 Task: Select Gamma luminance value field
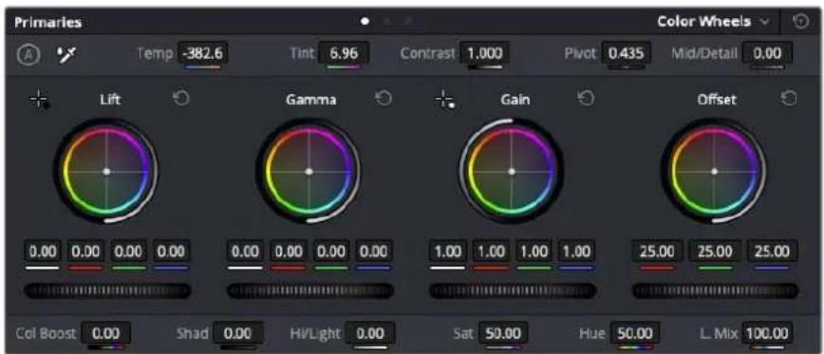coord(246,252)
